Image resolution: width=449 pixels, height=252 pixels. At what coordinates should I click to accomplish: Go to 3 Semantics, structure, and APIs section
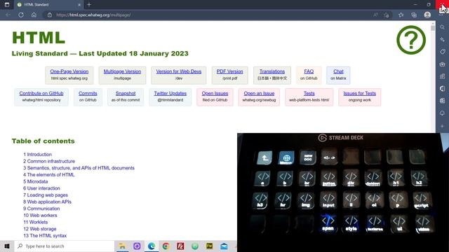point(79,168)
